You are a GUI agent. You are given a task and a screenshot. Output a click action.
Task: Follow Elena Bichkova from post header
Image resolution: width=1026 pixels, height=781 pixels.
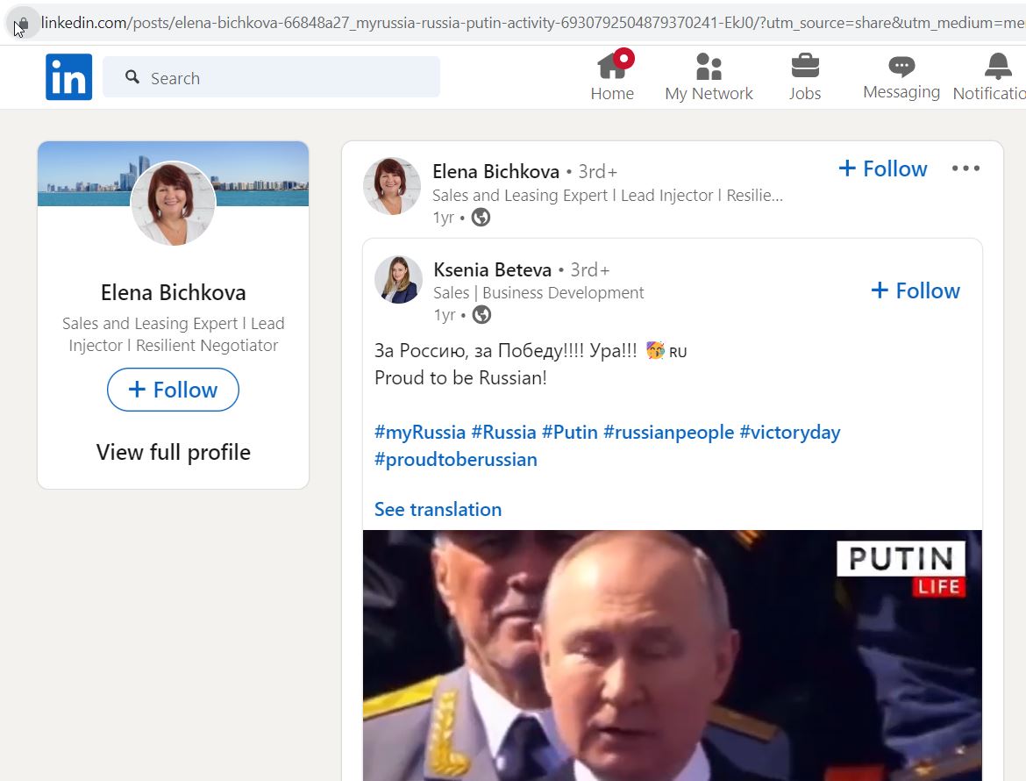pos(883,168)
